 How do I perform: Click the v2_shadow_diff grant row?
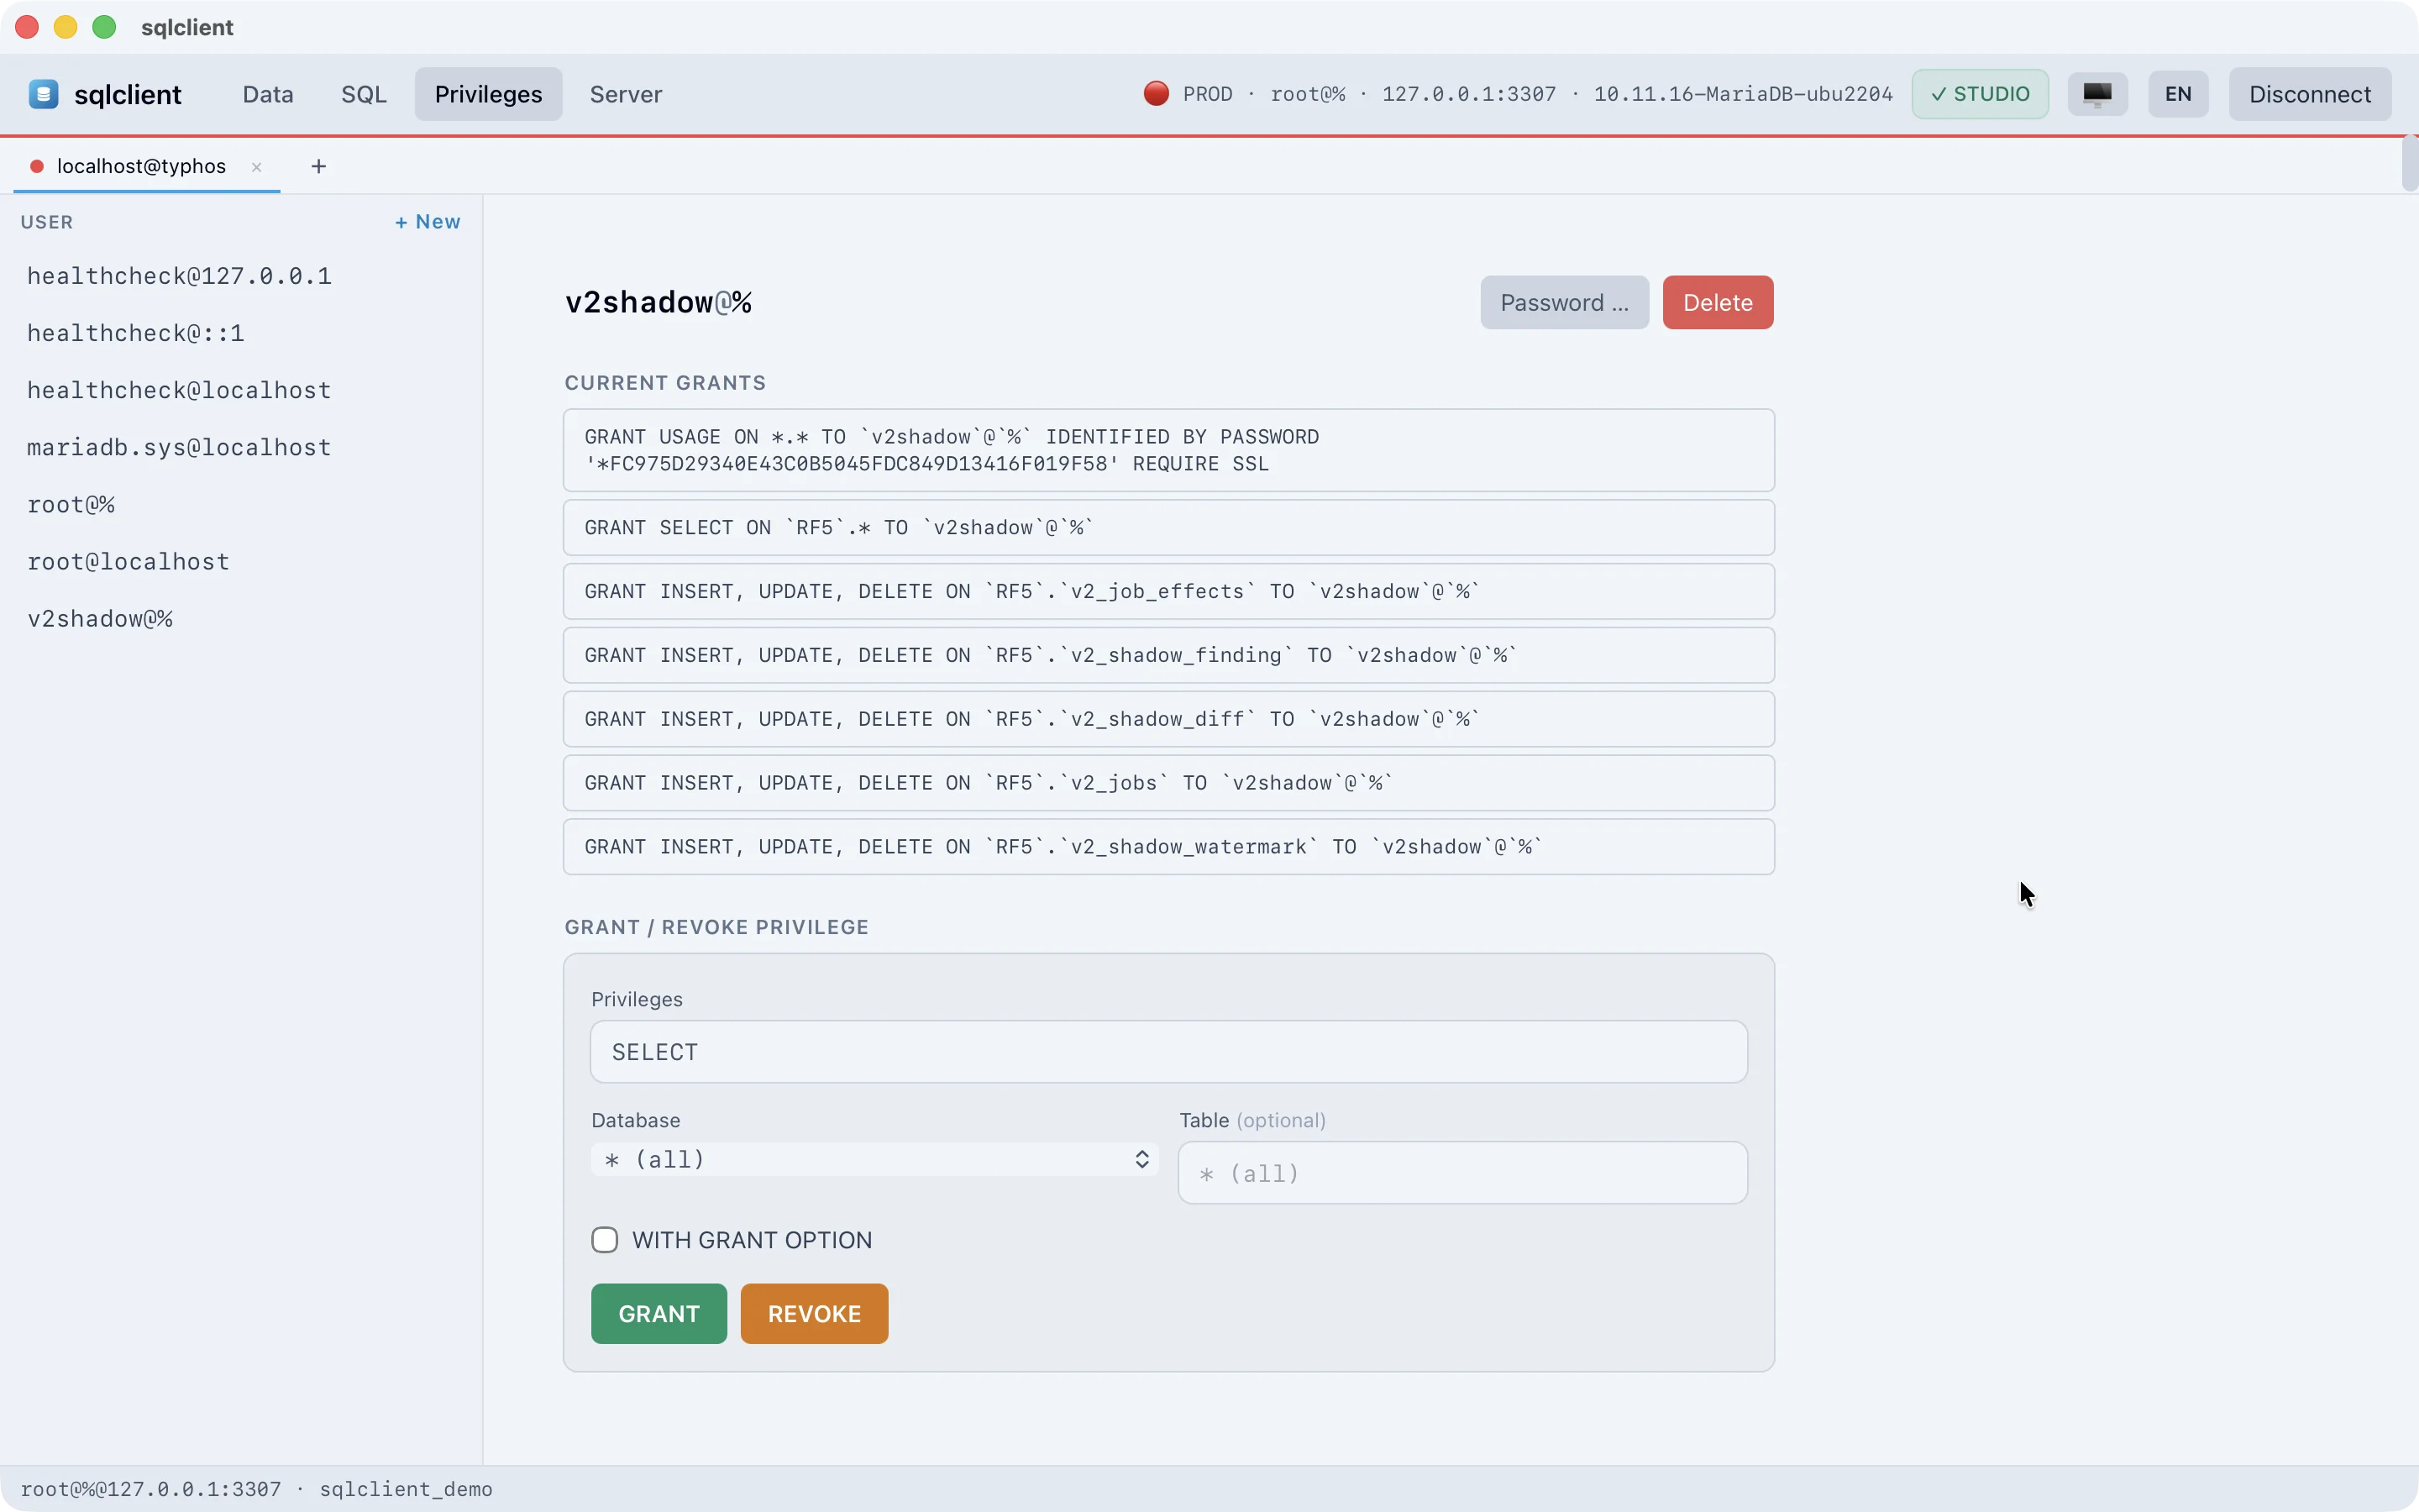[x=1168, y=719]
